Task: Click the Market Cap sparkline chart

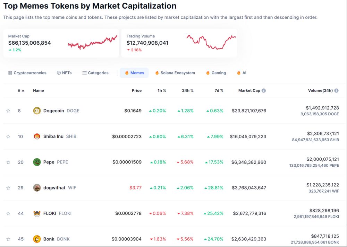Action: coord(93,43)
